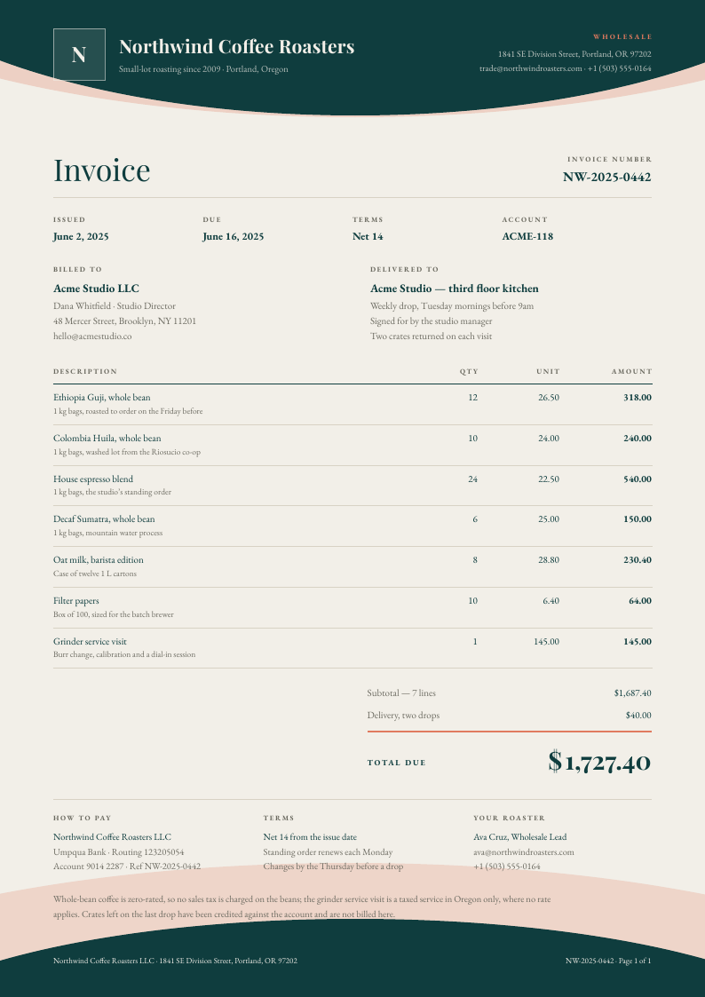Click the delivery charge $40.00
Screen dimensions: 705x997
pyautogui.click(x=638, y=716)
